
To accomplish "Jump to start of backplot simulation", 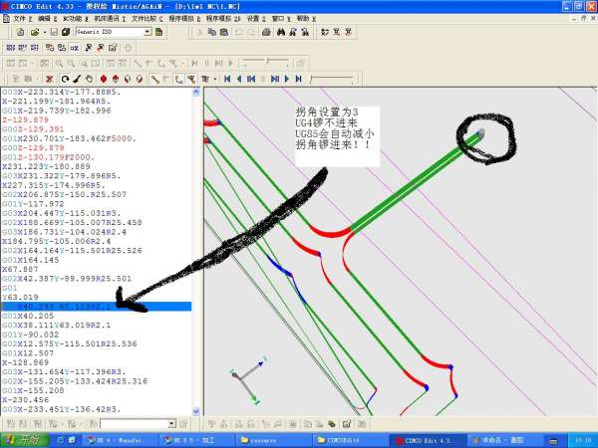I will pos(227,79).
